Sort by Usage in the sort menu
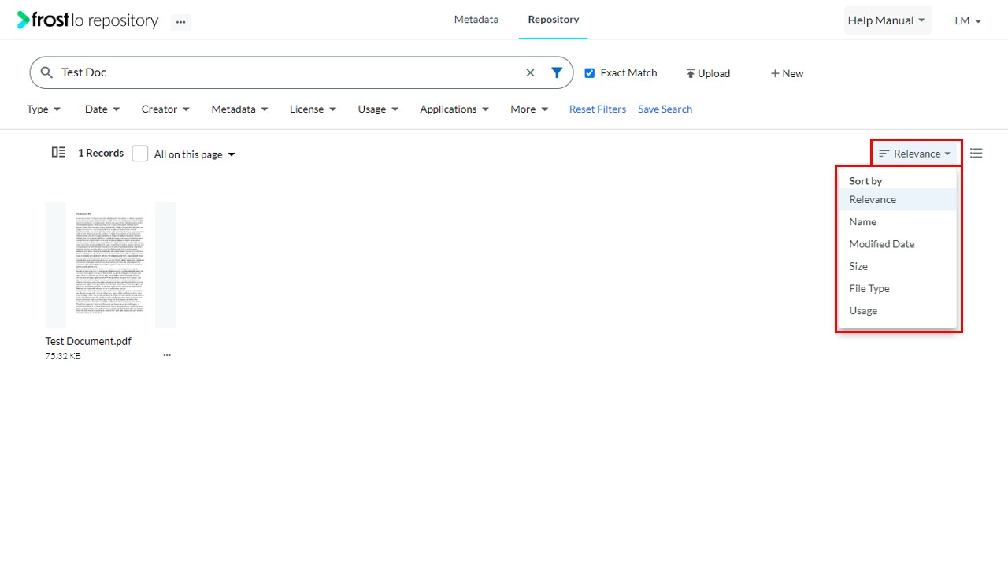The height and width of the screenshot is (567, 1008). [x=897, y=311]
